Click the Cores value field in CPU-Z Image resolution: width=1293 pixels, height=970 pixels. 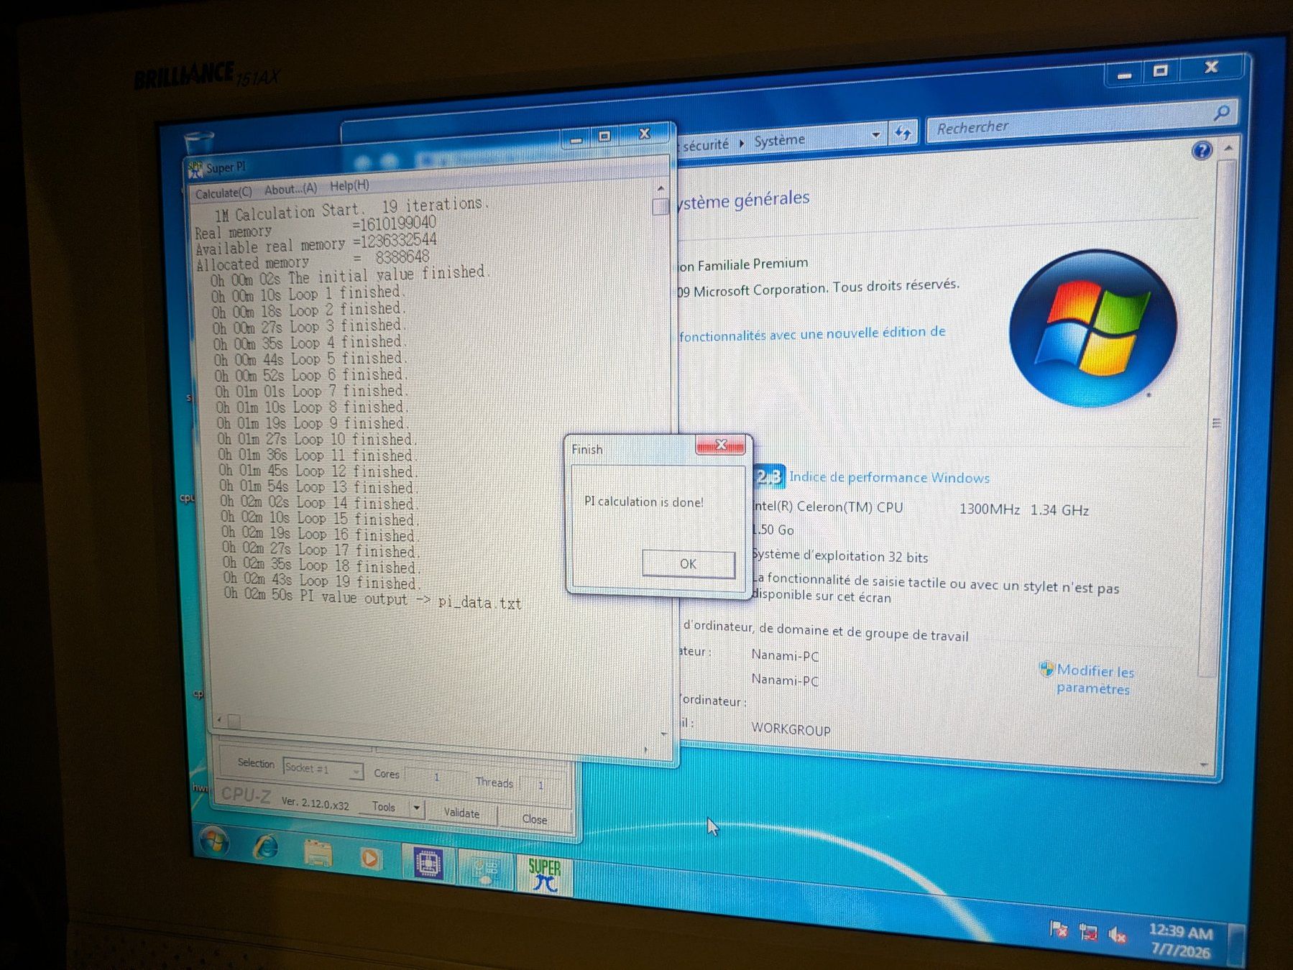[x=436, y=777]
